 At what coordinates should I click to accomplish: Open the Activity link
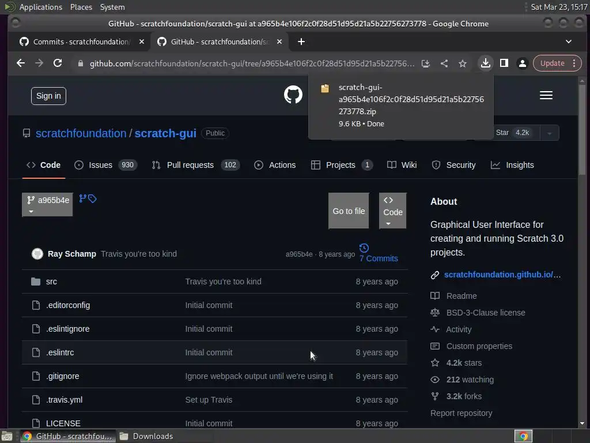pos(458,329)
